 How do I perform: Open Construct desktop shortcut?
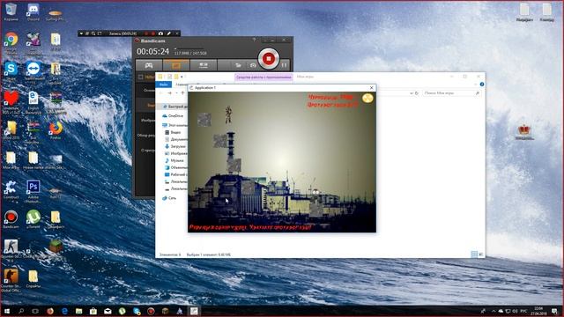point(11,190)
